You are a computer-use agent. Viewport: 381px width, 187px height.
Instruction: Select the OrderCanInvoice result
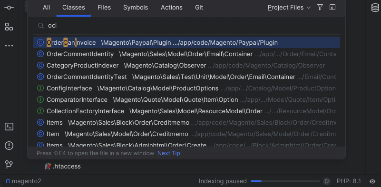(186, 42)
